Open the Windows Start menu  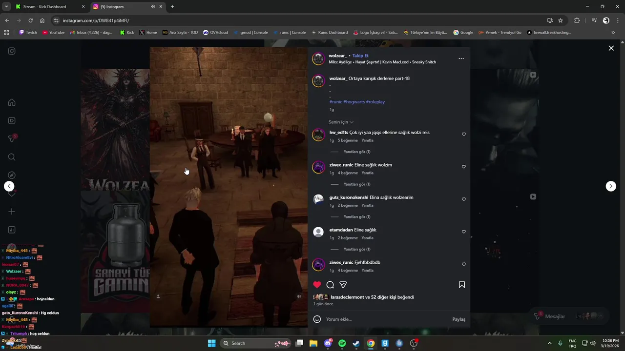pyautogui.click(x=211, y=343)
